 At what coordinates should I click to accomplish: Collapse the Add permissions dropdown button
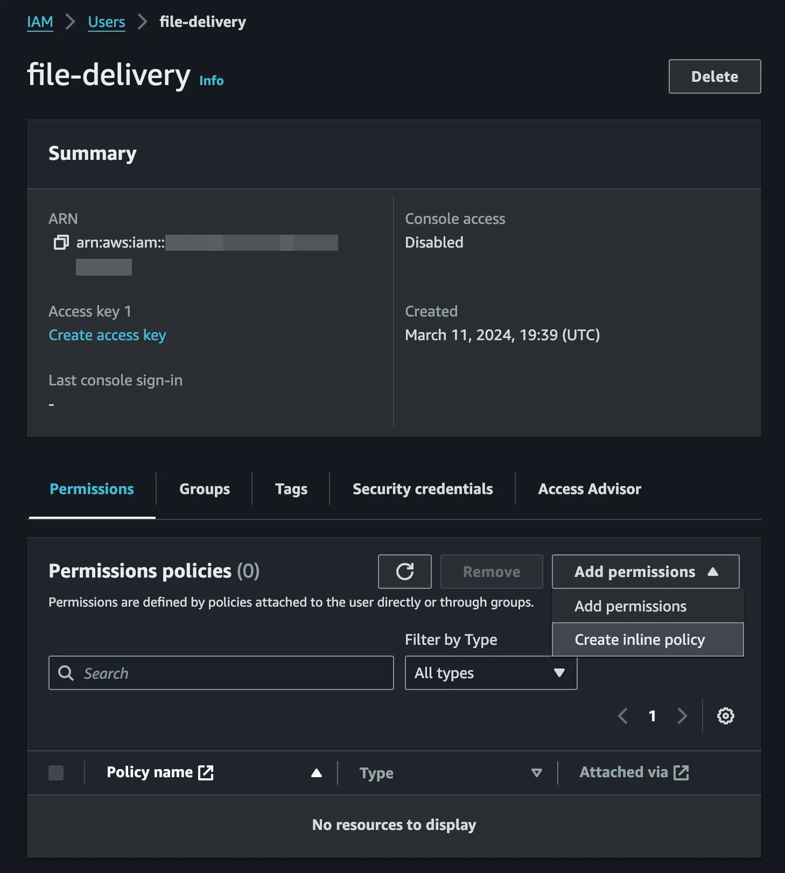click(646, 572)
